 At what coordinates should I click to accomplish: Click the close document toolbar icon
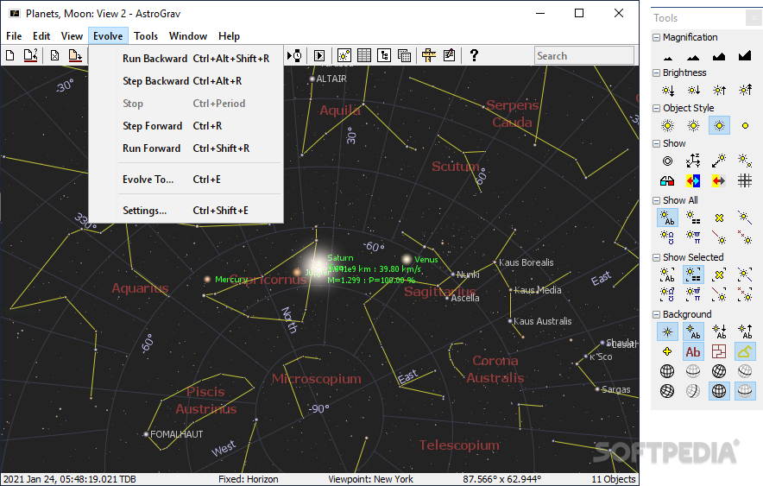tap(54, 55)
